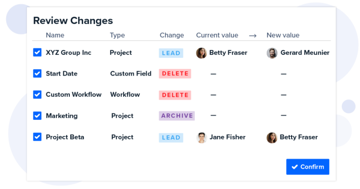
Task: Click Betty Fraser's avatar in XYZ row
Action: (201, 53)
